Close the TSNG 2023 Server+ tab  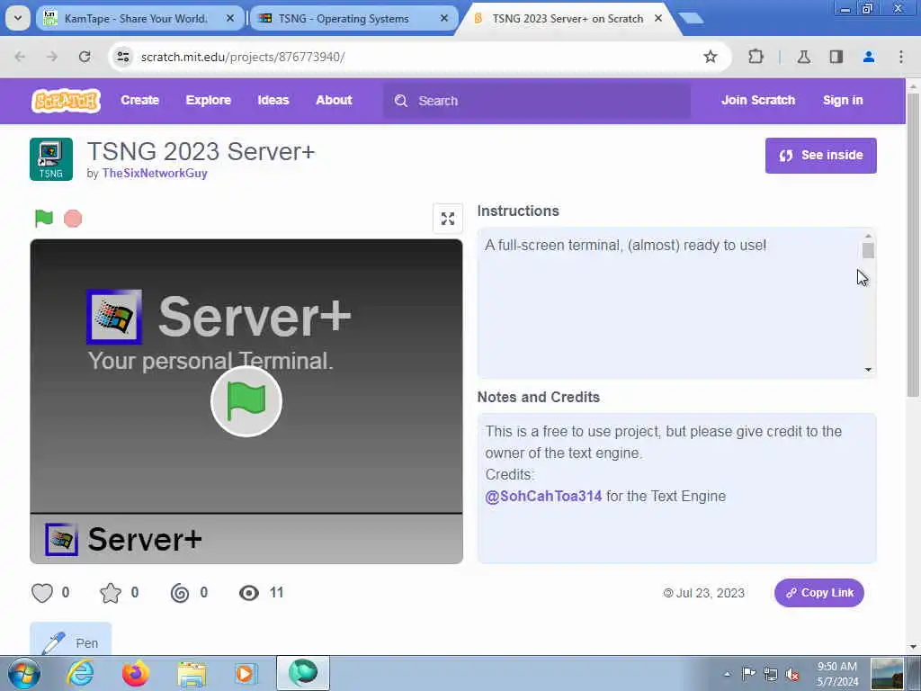[x=658, y=18]
